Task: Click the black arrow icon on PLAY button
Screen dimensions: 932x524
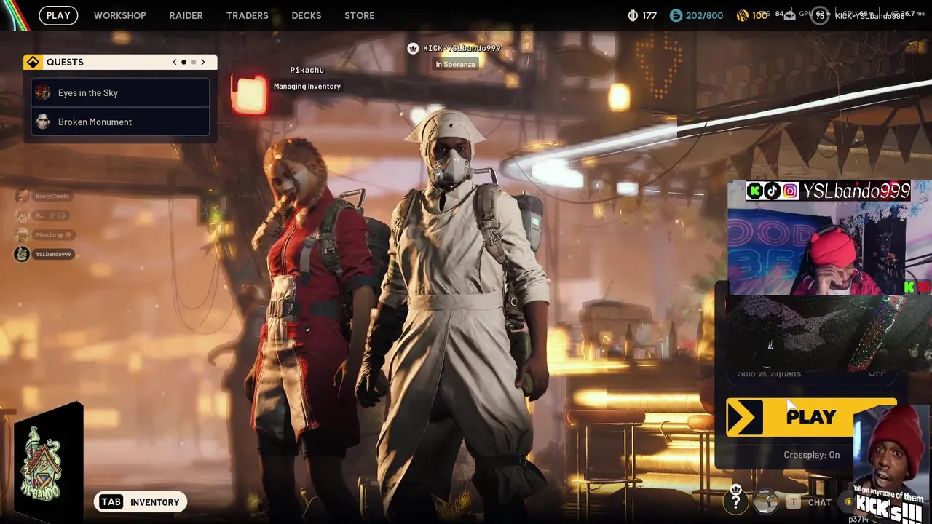Action: pyautogui.click(x=745, y=417)
